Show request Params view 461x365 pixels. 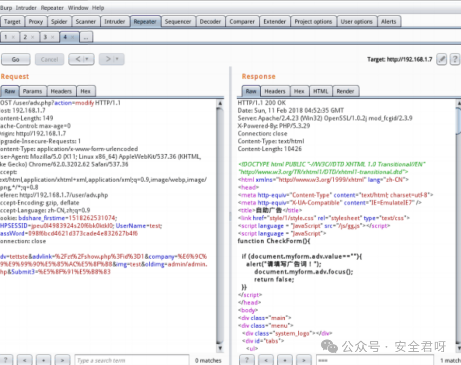tap(32, 91)
